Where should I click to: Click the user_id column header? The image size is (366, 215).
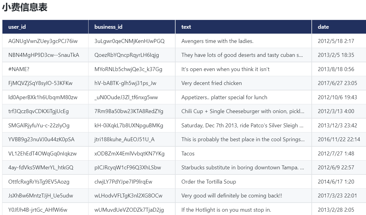click(x=17, y=27)
